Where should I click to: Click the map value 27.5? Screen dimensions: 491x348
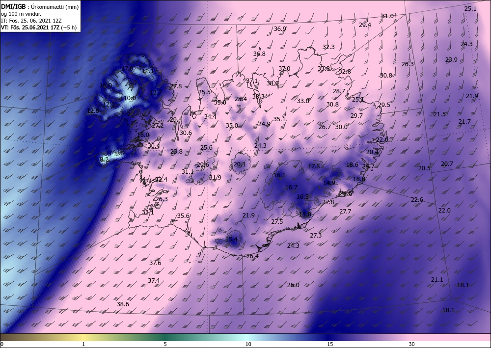click(x=277, y=221)
